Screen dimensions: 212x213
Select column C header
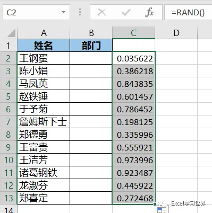(x=134, y=33)
